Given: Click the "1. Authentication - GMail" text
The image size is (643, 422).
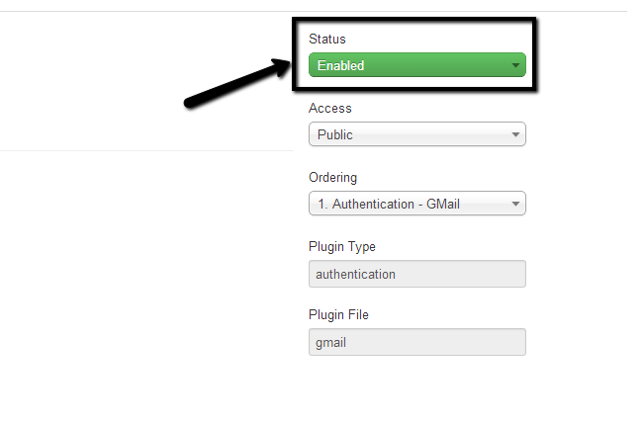Looking at the screenshot, I should pos(390,205).
